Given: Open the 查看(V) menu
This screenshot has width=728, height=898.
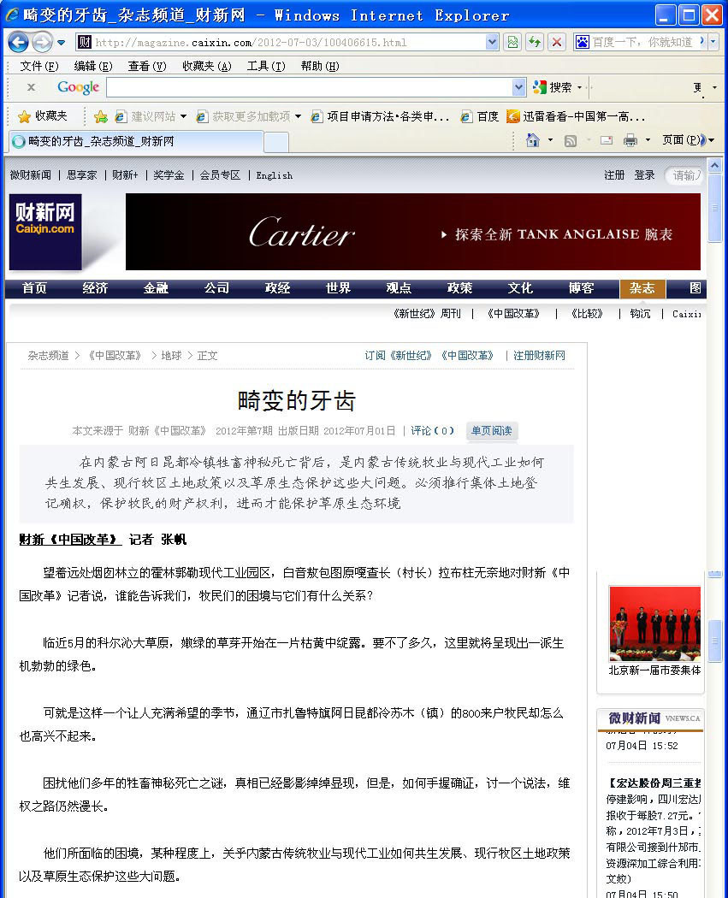Looking at the screenshot, I should 147,67.
